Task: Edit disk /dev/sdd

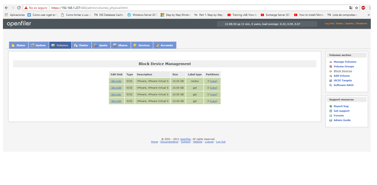Action: (x=116, y=101)
